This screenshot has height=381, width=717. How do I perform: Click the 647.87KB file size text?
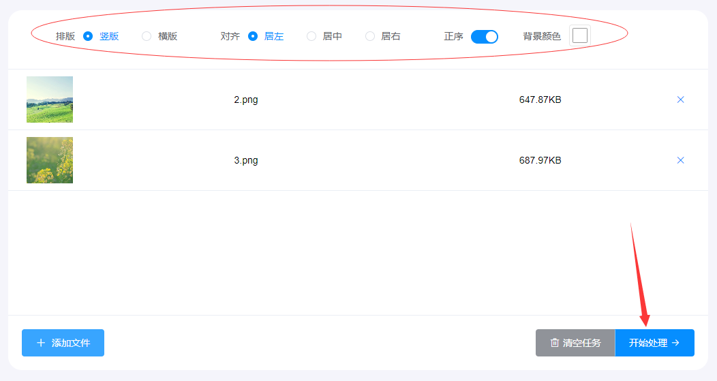coord(540,100)
